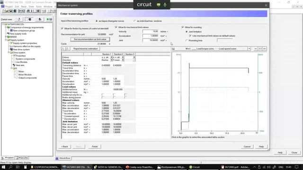This screenshot has height=170, width=303.
Task: Click the chat icon on circuit overlay
Action: pos(159,5)
